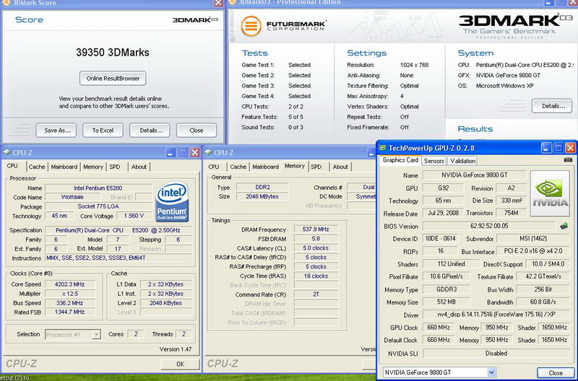Open the graphics card selector dropdown in GPU-Z
The image size is (578, 381).
tap(491, 372)
